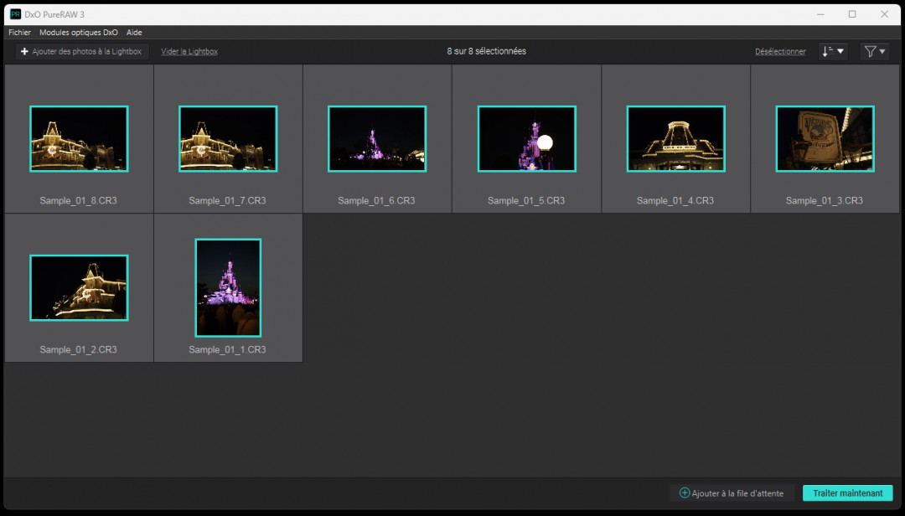Open the Fichier menu

[x=19, y=33]
